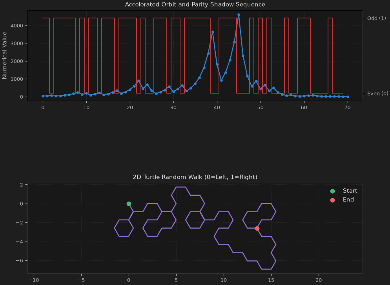Select the −6 tick on the turtle walk y-axis

coord(19,261)
